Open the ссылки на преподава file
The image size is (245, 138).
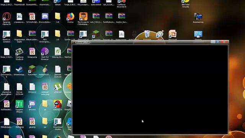[x=7, y=87]
